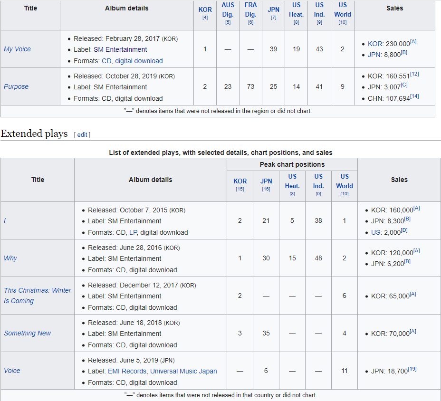The height and width of the screenshot is (401, 441).
Task: Open the "Purpose" album link
Action: tap(16, 86)
